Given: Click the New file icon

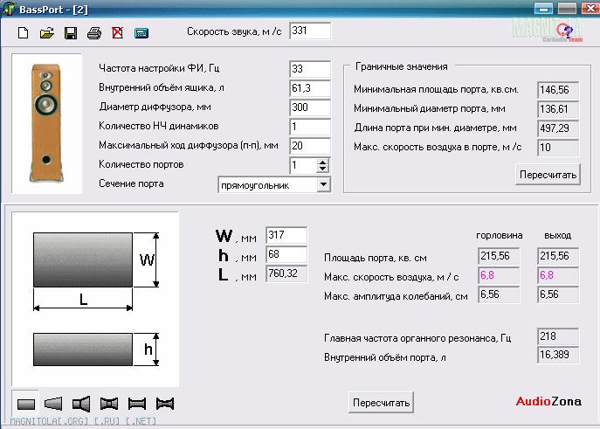Looking at the screenshot, I should pos(24,33).
